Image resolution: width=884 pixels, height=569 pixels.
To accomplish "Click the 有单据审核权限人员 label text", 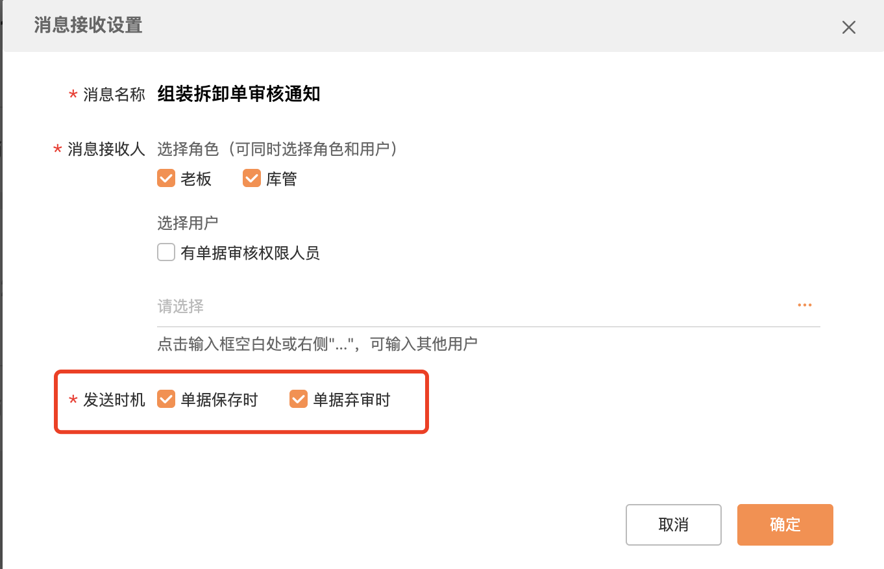I will [251, 253].
